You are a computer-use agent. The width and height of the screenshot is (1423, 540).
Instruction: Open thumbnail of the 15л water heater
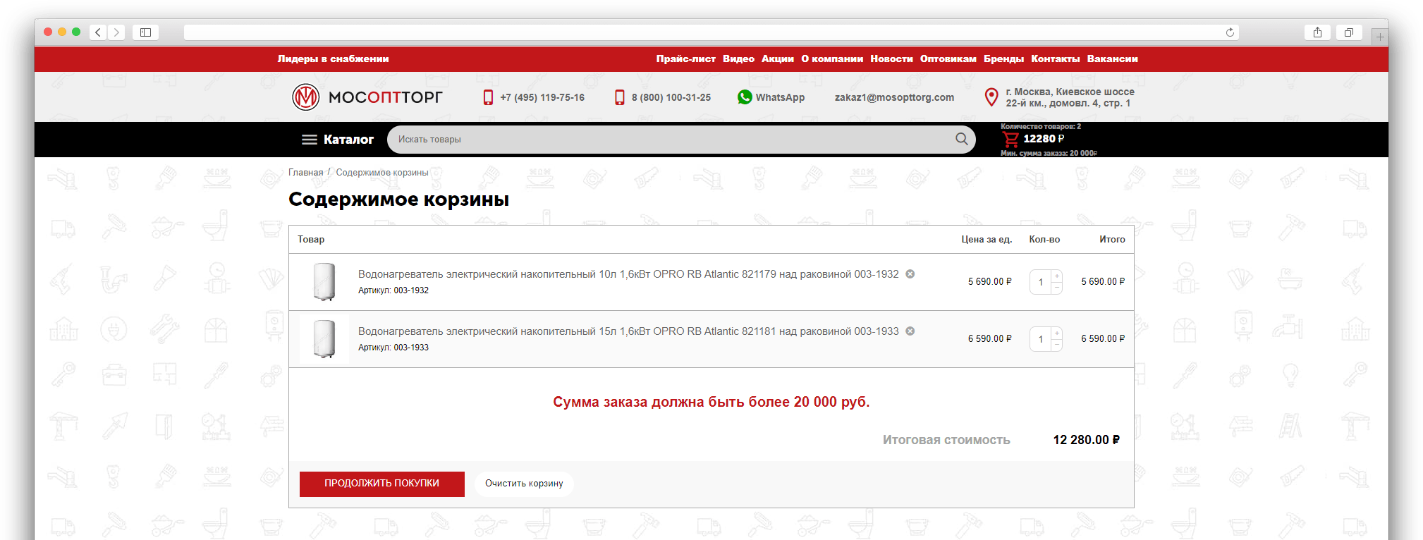[324, 339]
